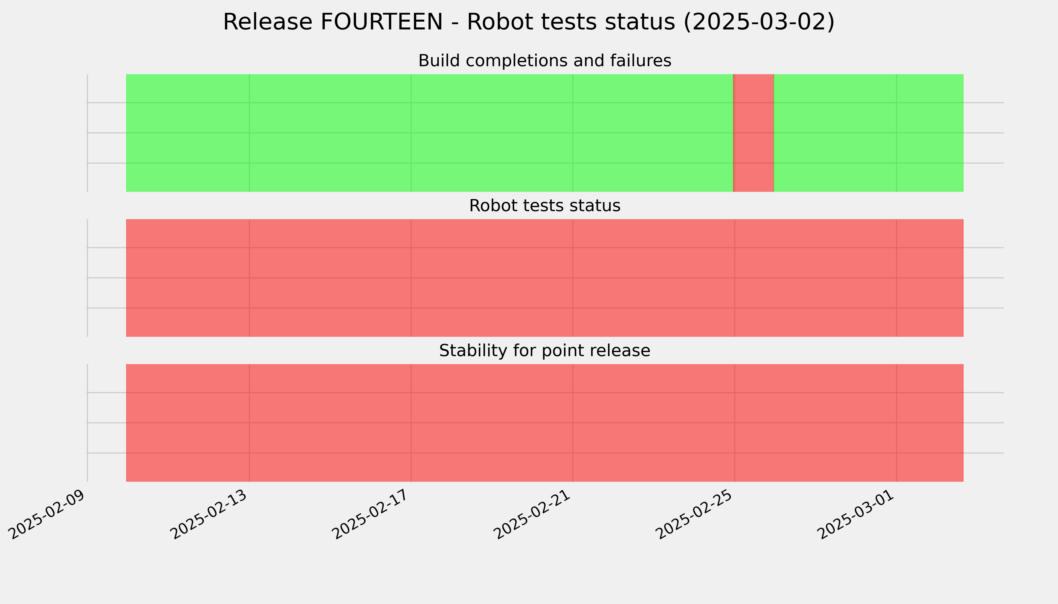Click the 2025-02-21 gridline in Build completions chart
Viewport: 1058px width, 604px height.
click(x=573, y=133)
